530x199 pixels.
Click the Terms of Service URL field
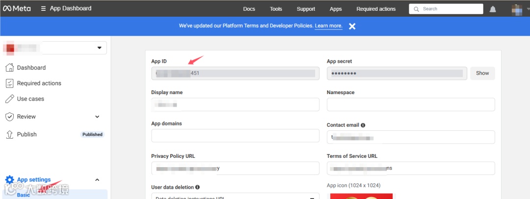(x=411, y=168)
